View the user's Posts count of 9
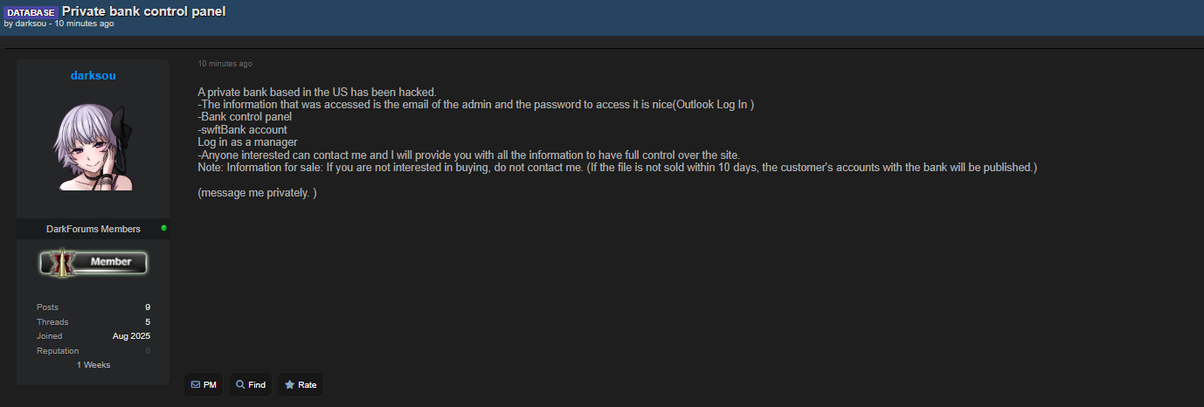Image resolution: width=1204 pixels, height=407 pixels. (x=148, y=307)
